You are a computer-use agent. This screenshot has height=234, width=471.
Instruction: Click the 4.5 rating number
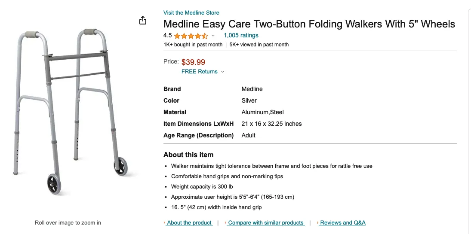click(x=168, y=36)
